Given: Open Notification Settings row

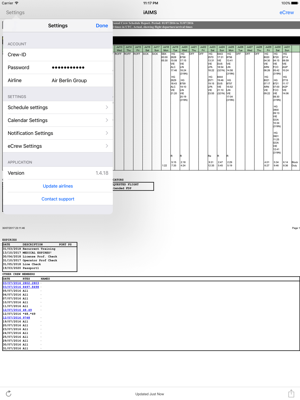Looking at the screenshot, I should (x=58, y=133).
